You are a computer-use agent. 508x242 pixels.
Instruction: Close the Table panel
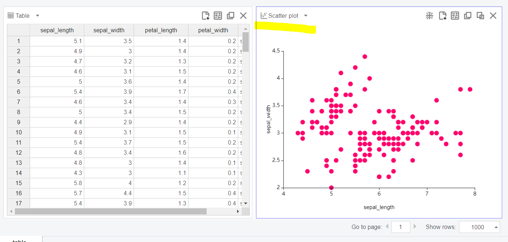(x=243, y=16)
